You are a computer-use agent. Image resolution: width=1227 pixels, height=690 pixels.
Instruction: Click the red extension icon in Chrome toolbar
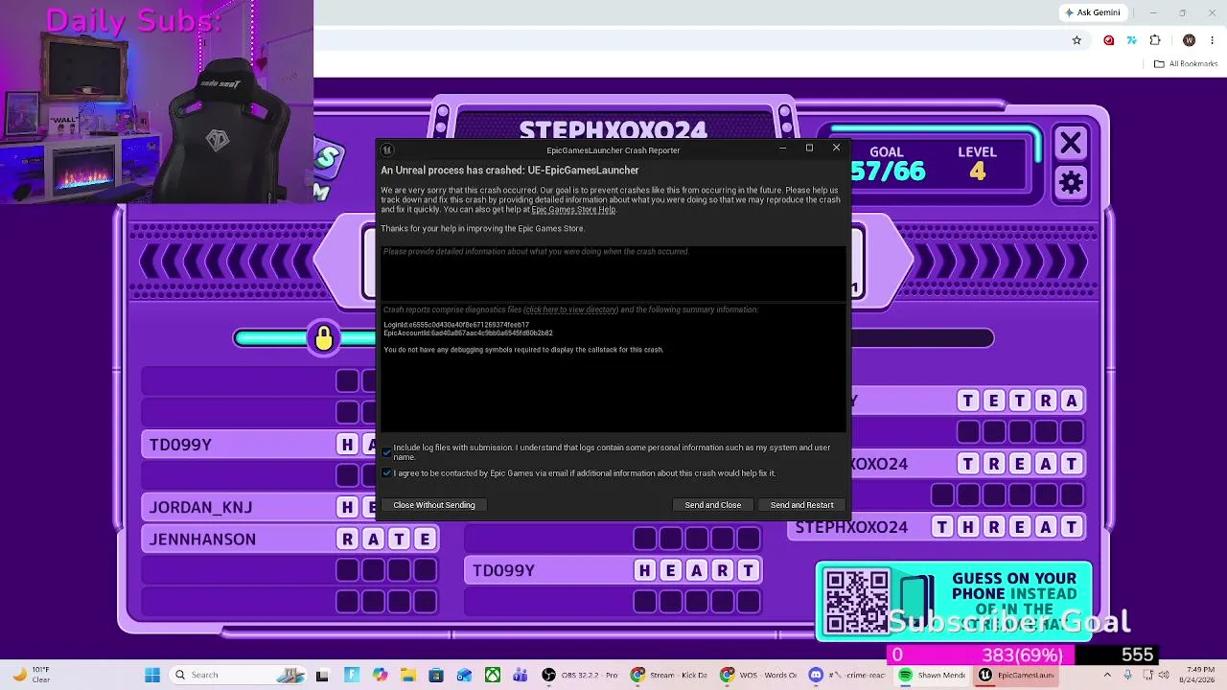[x=1109, y=40]
